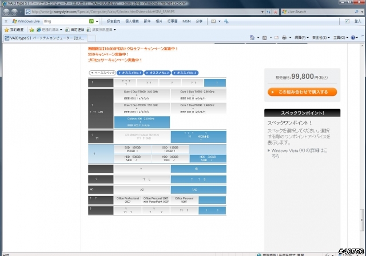The width and height of the screenshot is (366, 256).
Task: Click the Help question mark icon
Action: tap(353, 38)
